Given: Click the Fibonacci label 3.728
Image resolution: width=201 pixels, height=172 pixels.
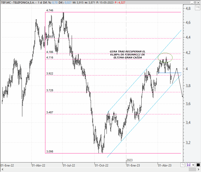Looking at the screenshot, I should [50, 90].
